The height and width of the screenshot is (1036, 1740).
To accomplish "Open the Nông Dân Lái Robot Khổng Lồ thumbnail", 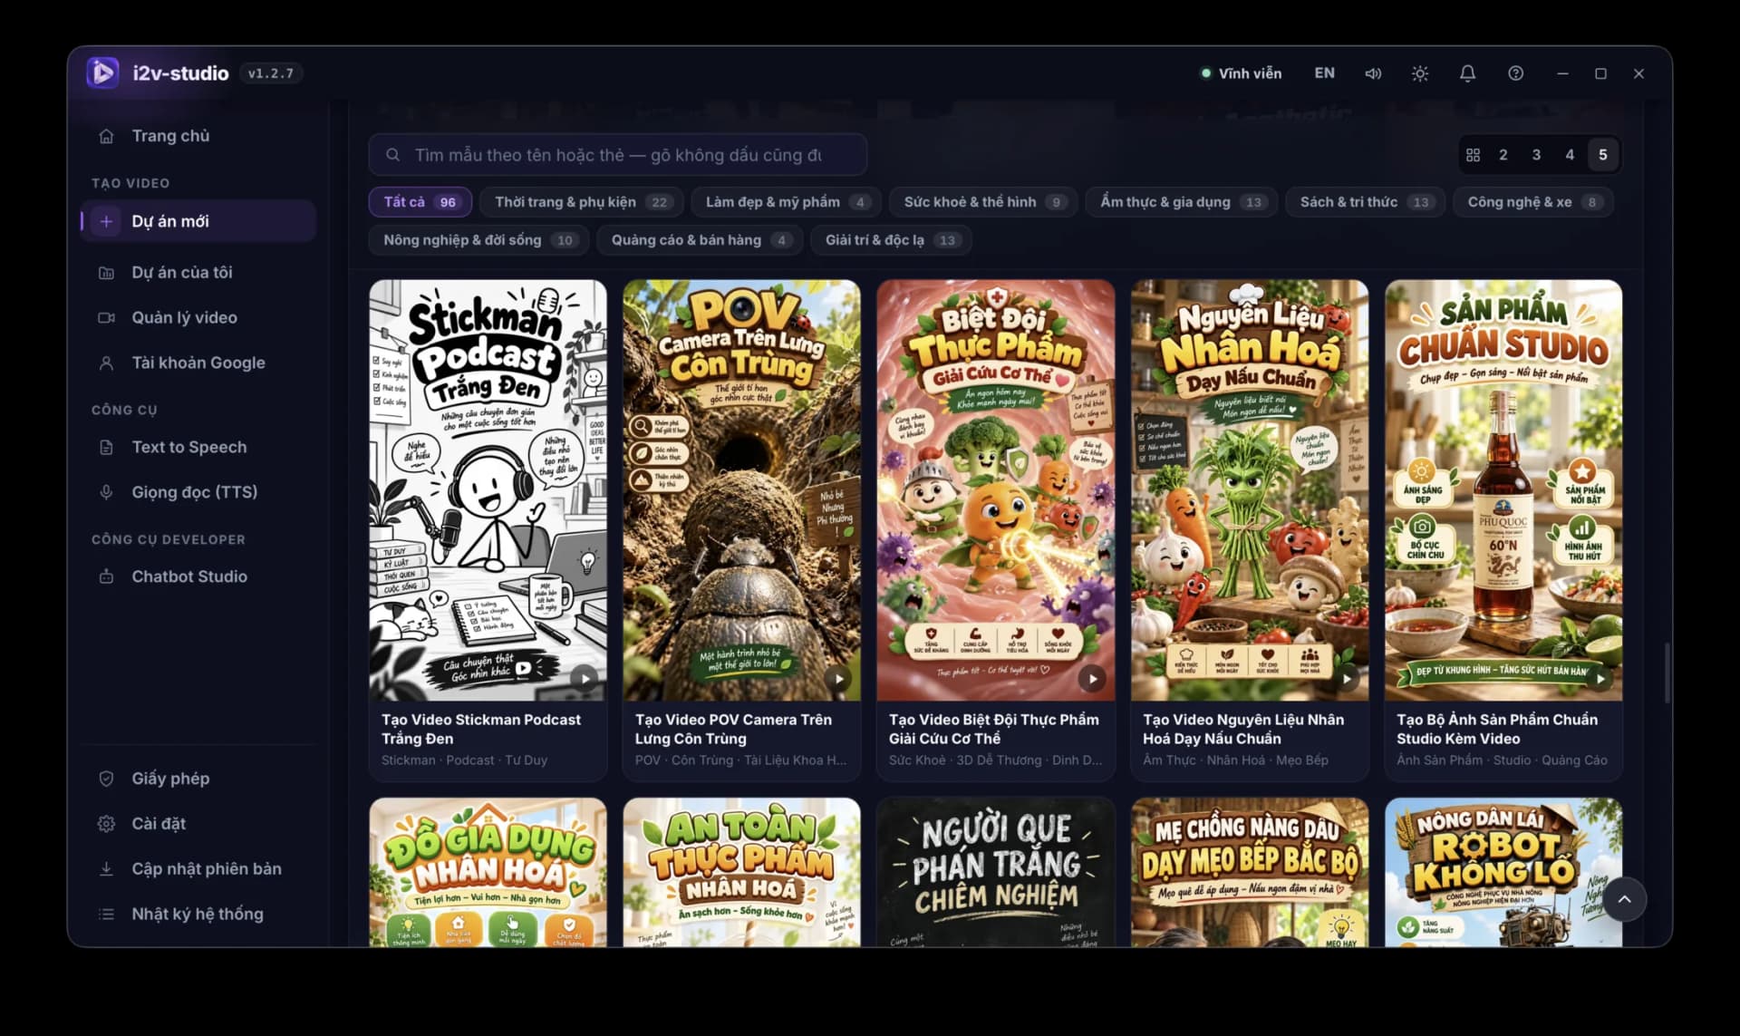I will click(1503, 872).
